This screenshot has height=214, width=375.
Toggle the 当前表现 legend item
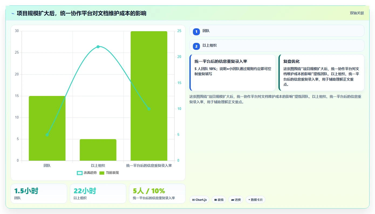(x=109, y=173)
